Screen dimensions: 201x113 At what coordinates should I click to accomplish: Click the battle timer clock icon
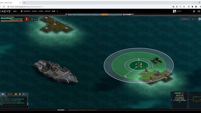32,19
